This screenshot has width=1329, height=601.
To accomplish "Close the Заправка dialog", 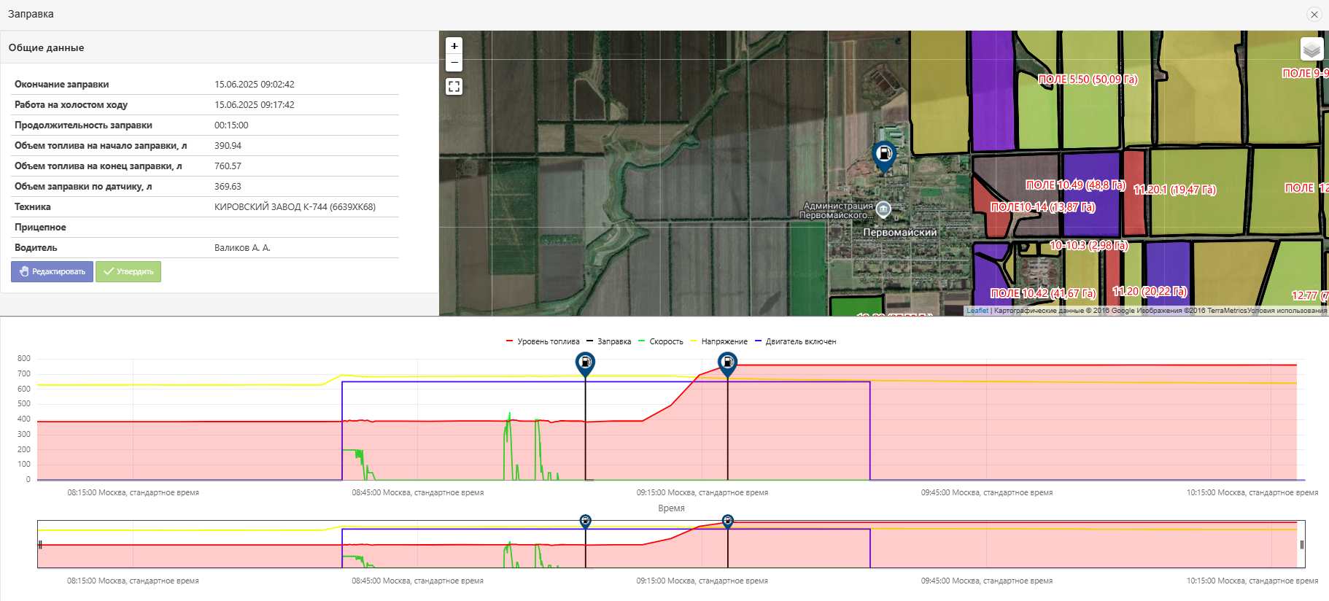I will (x=1314, y=15).
